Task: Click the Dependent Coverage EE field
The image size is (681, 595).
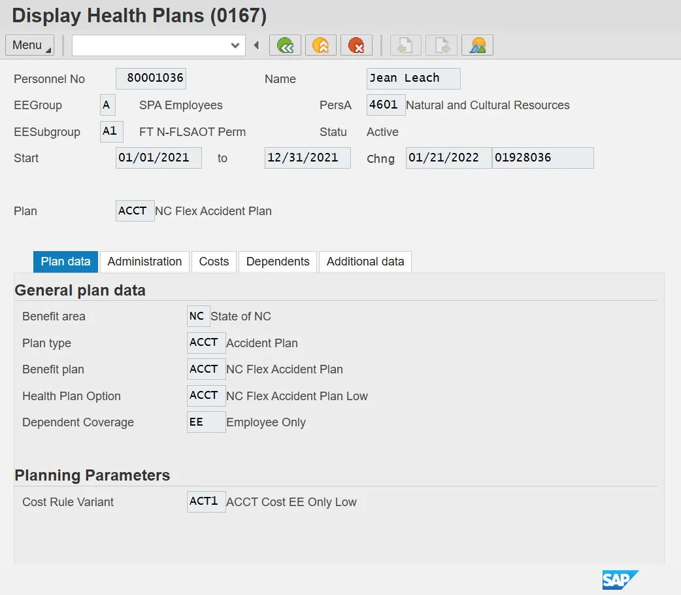Action: click(x=207, y=422)
